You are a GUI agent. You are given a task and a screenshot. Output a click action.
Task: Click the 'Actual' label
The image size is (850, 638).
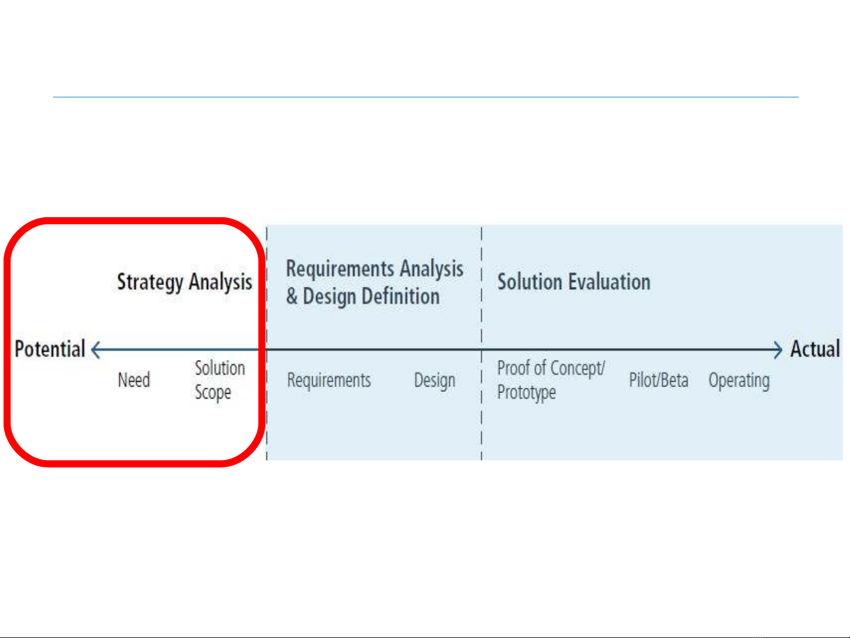click(x=815, y=349)
